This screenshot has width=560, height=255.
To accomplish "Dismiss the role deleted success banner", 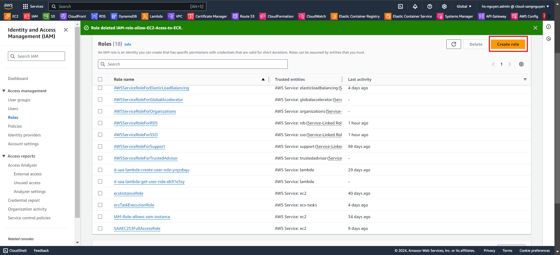I will pyautogui.click(x=535, y=28).
